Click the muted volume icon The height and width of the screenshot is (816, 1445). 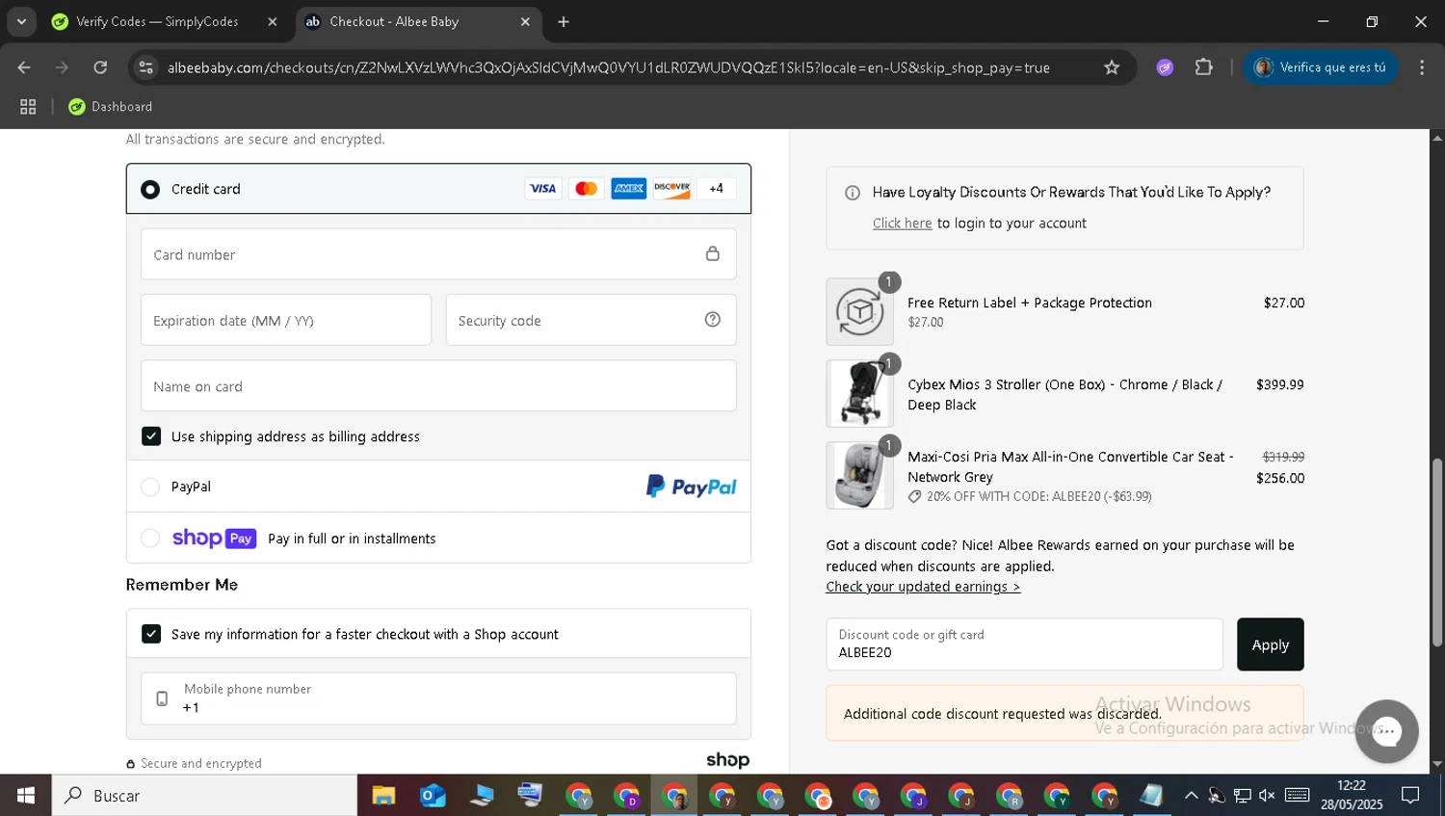1267,796
